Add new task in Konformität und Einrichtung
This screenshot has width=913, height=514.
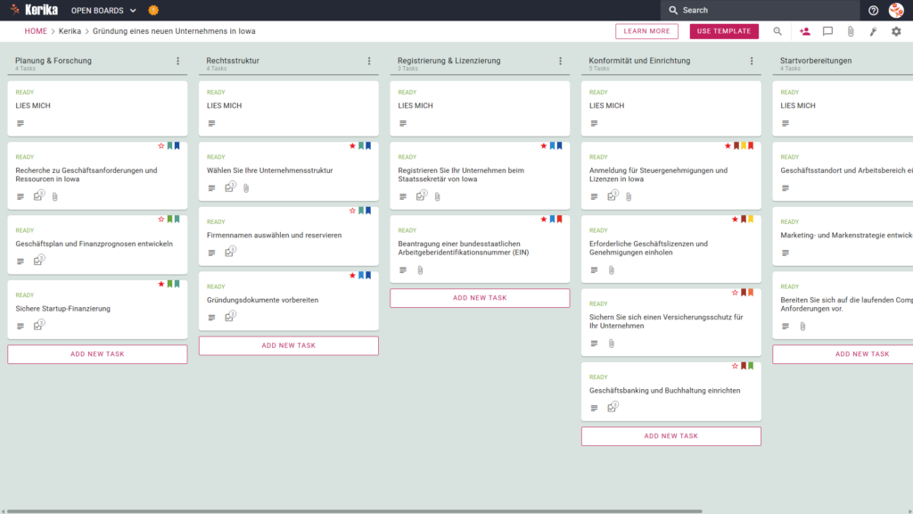coord(670,435)
